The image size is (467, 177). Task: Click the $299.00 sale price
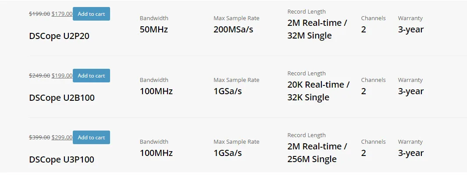click(x=62, y=138)
